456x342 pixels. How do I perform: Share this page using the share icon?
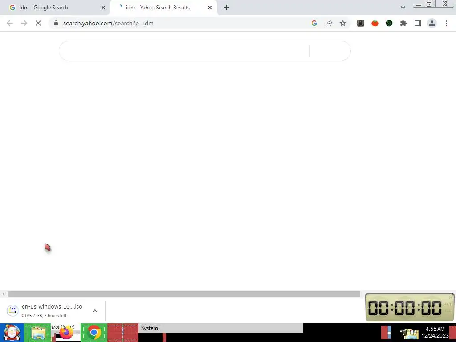329,23
